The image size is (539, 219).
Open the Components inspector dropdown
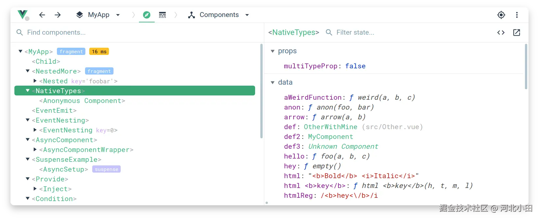(218, 15)
